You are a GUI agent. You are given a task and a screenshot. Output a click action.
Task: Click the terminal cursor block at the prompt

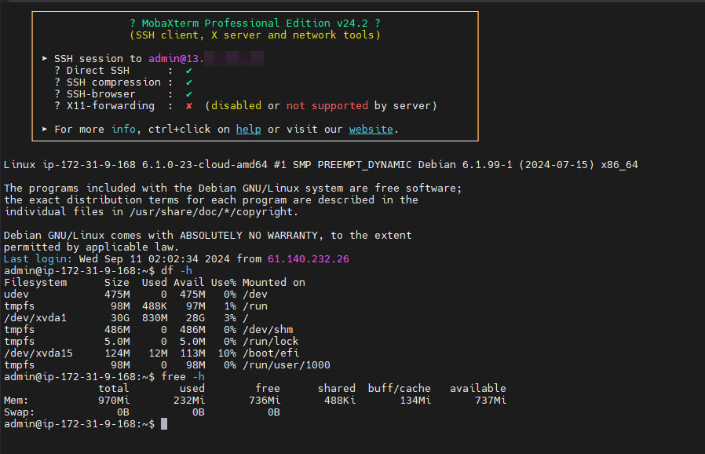click(x=164, y=424)
